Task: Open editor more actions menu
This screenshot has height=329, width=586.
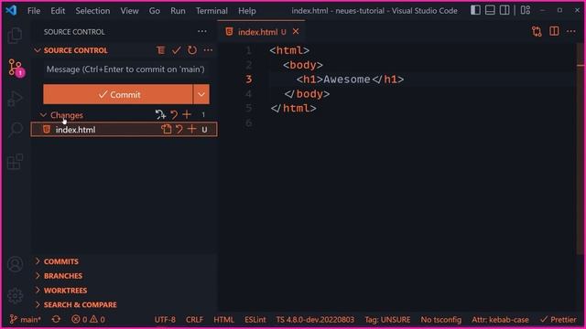Action: (x=571, y=31)
